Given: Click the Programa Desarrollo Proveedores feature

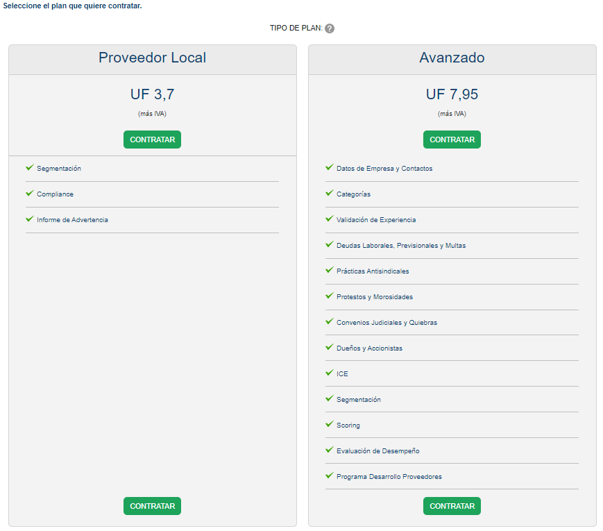Looking at the screenshot, I should pyautogui.click(x=389, y=477).
